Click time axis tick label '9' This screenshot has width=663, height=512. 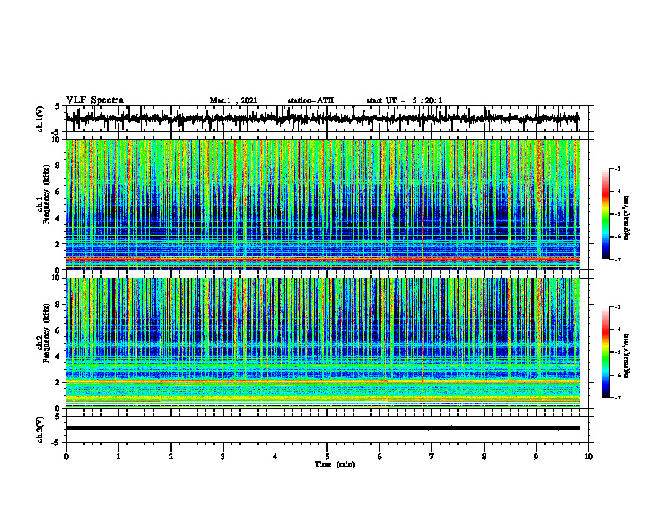coord(536,457)
